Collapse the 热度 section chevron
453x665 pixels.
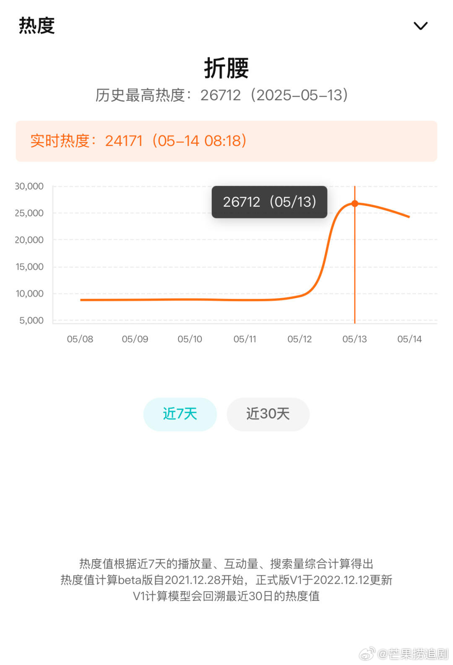tap(420, 26)
